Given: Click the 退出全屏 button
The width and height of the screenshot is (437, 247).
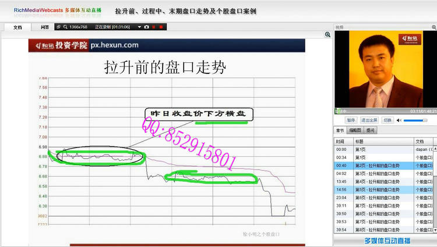Looking at the screenshot, I should [369, 120].
